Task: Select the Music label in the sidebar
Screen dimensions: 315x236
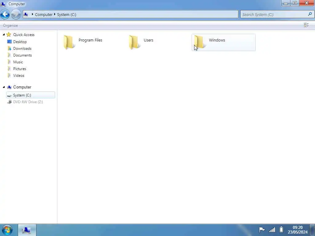Action: tap(18, 62)
